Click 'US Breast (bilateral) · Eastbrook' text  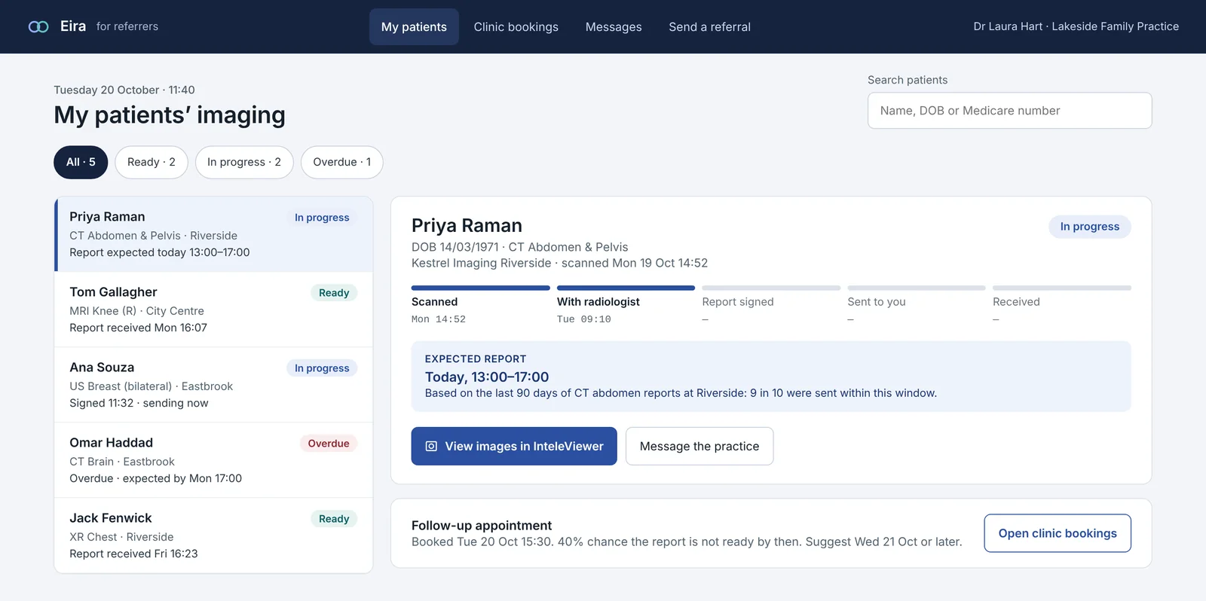point(151,386)
